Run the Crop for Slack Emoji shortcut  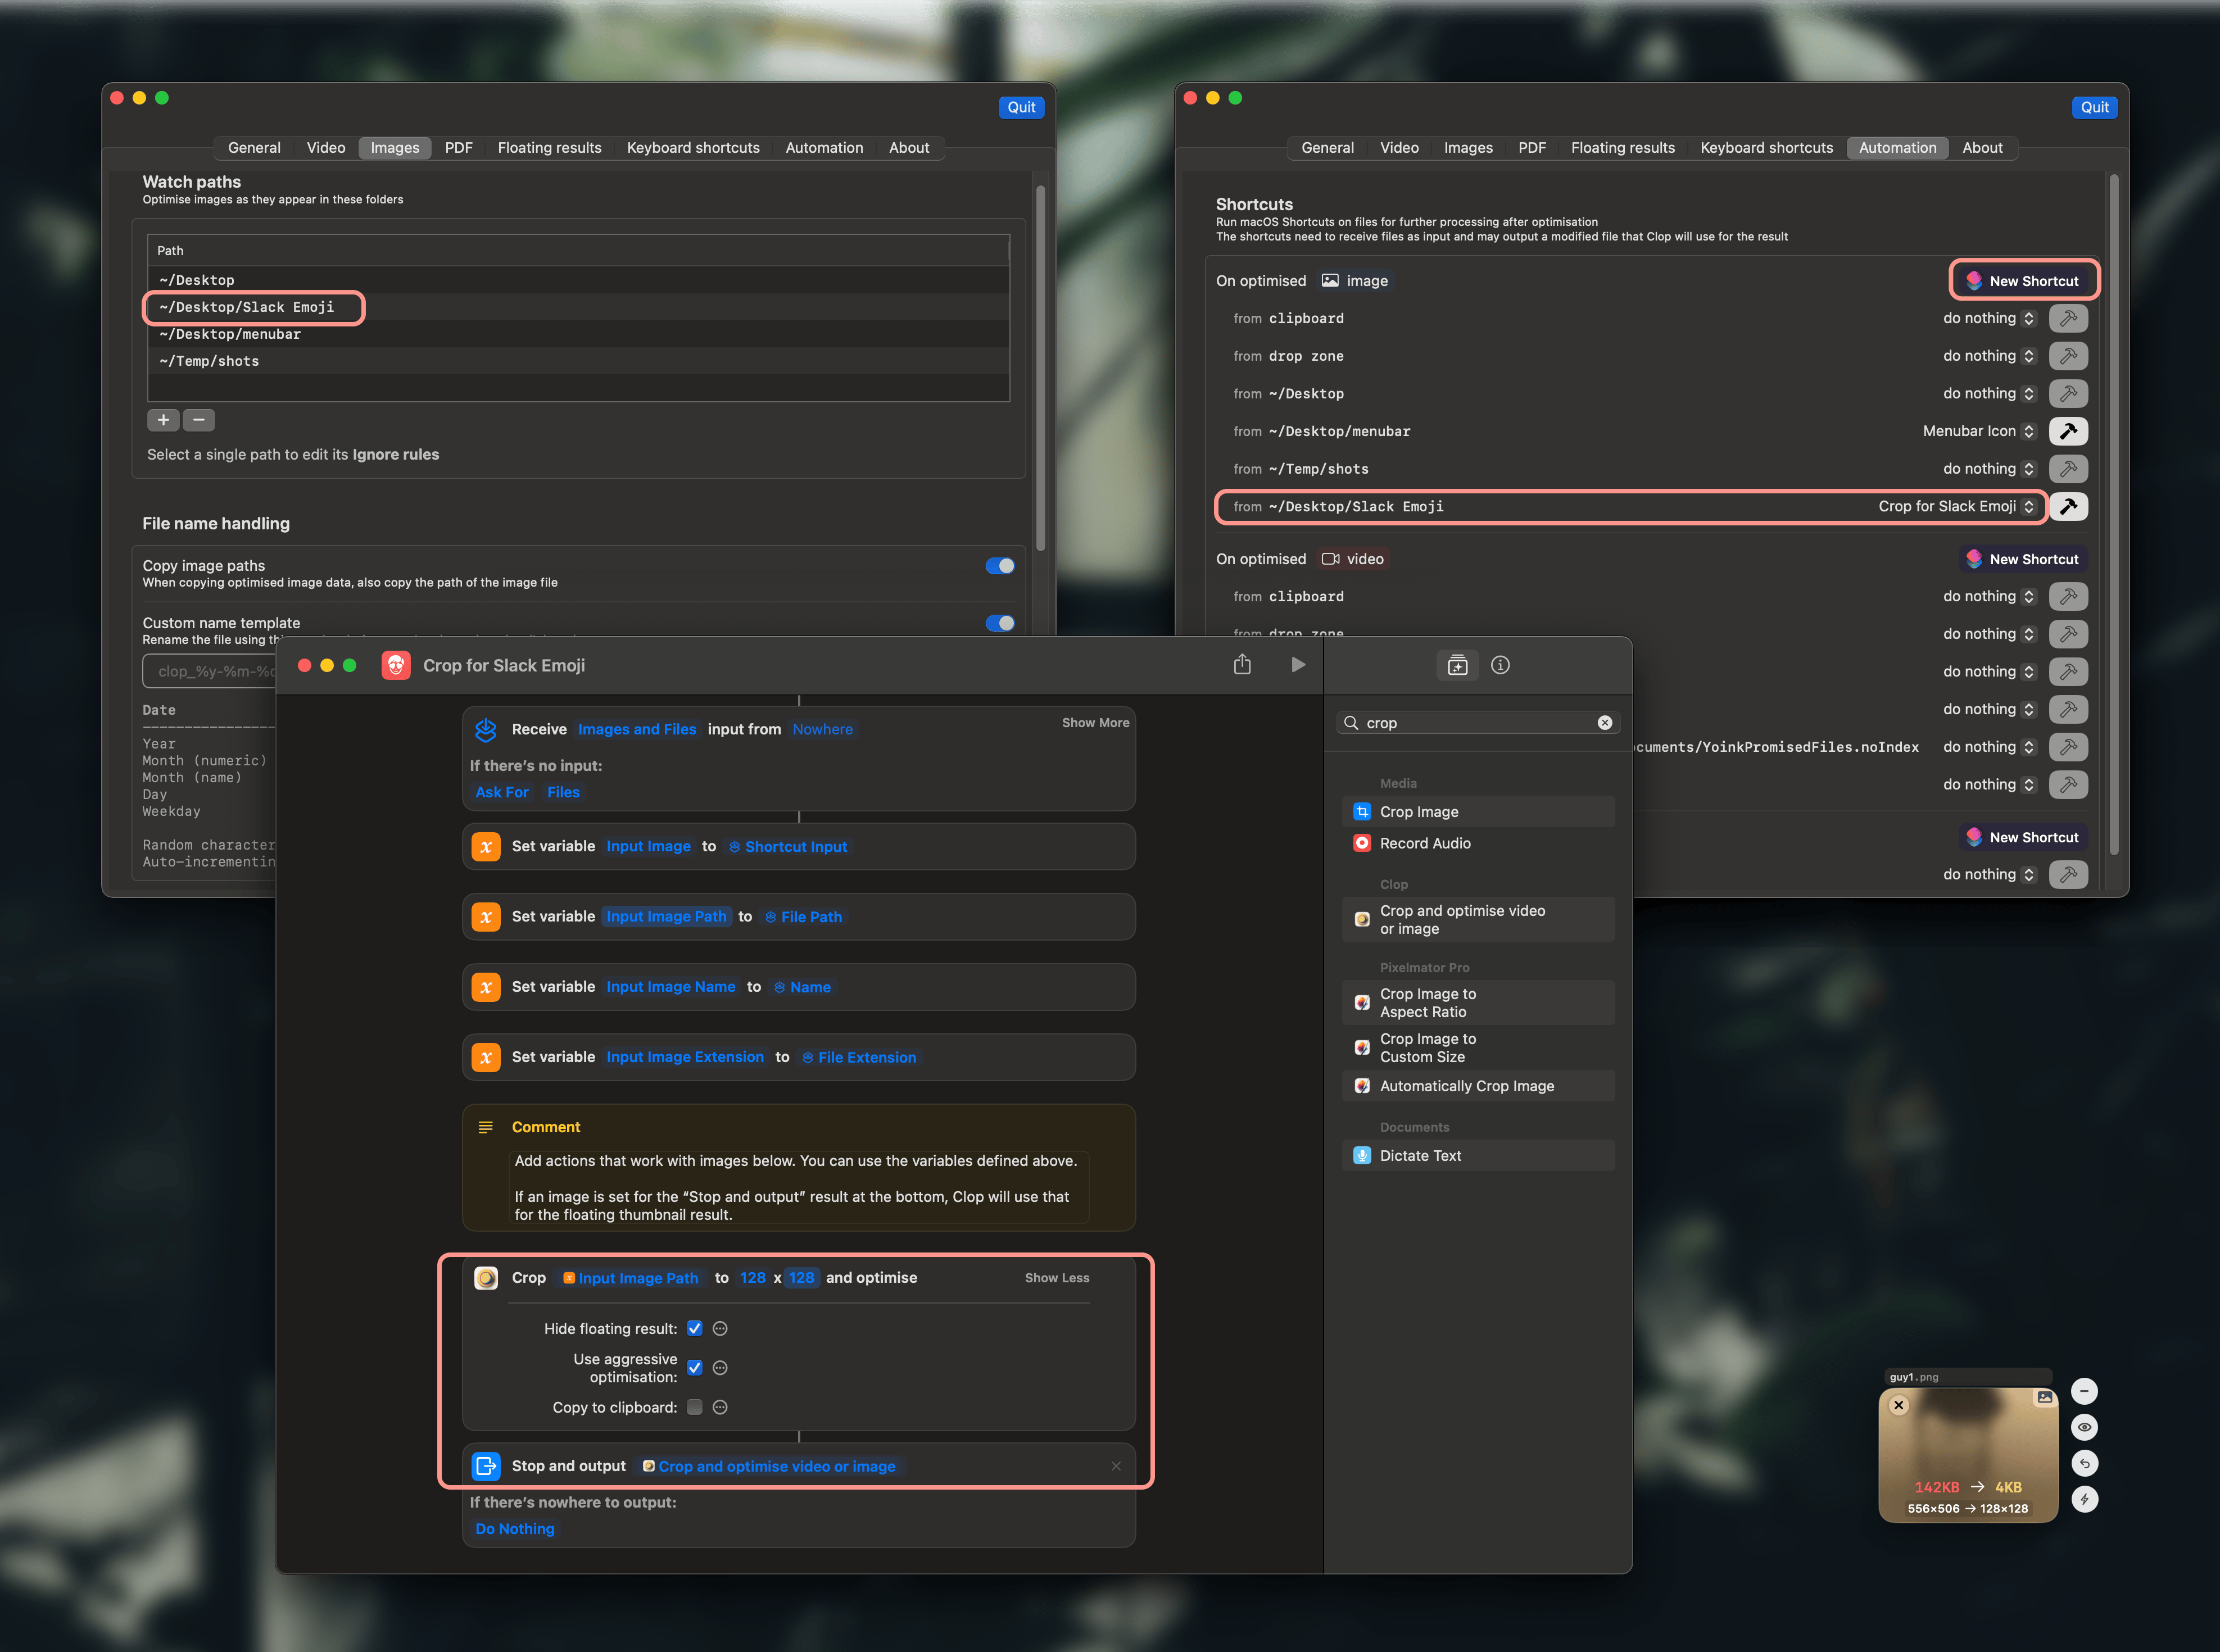pos(1297,665)
